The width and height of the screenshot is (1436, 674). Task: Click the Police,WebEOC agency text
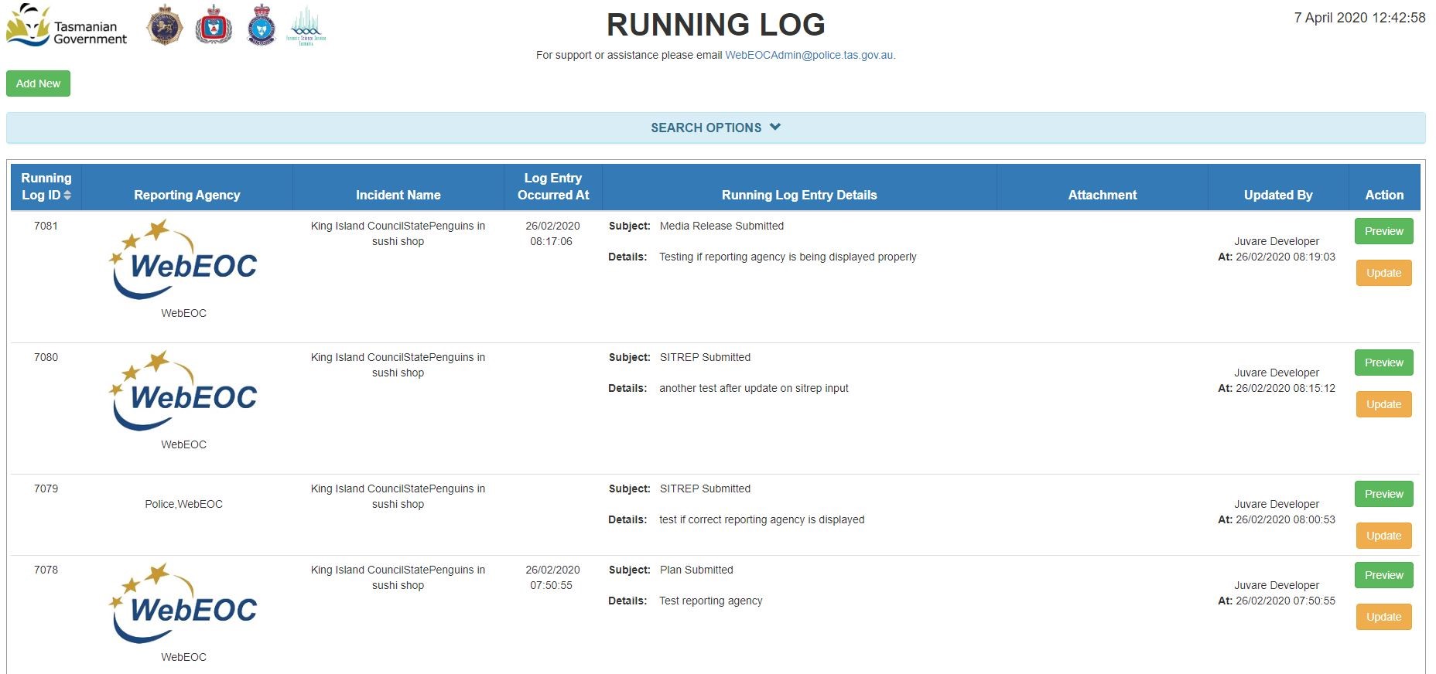(184, 504)
